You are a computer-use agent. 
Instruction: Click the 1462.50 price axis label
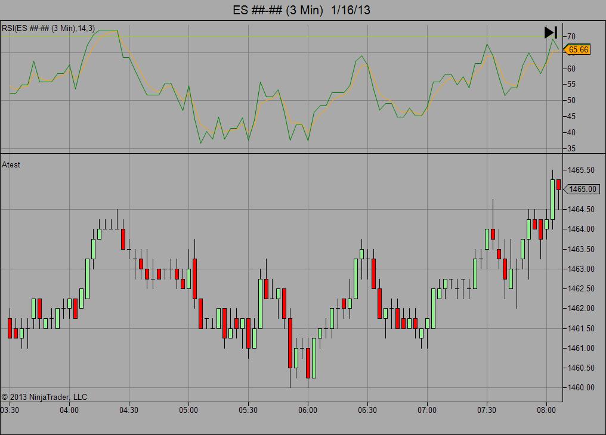pos(581,289)
